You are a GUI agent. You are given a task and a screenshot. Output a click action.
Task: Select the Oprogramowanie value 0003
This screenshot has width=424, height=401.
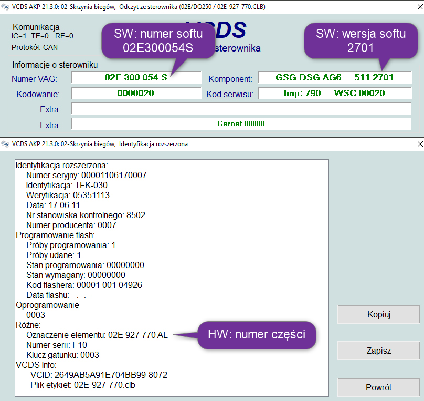tap(36, 315)
